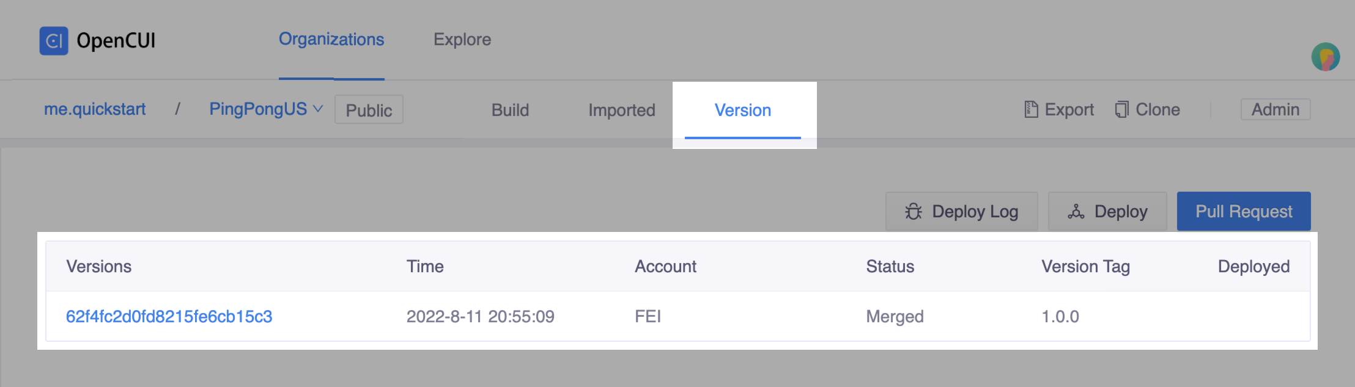Open the Imported tab
1355x387 pixels.
pos(621,110)
